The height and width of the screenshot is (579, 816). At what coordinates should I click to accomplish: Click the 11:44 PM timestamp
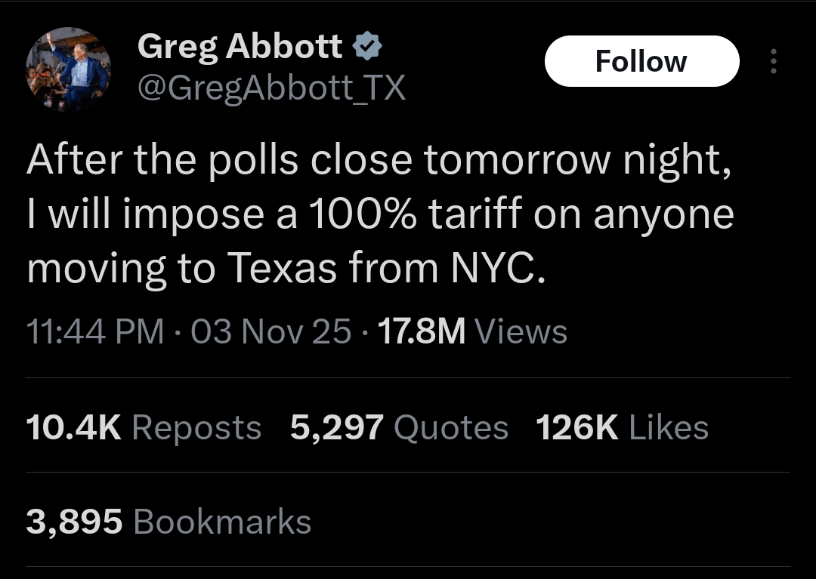tap(94, 331)
